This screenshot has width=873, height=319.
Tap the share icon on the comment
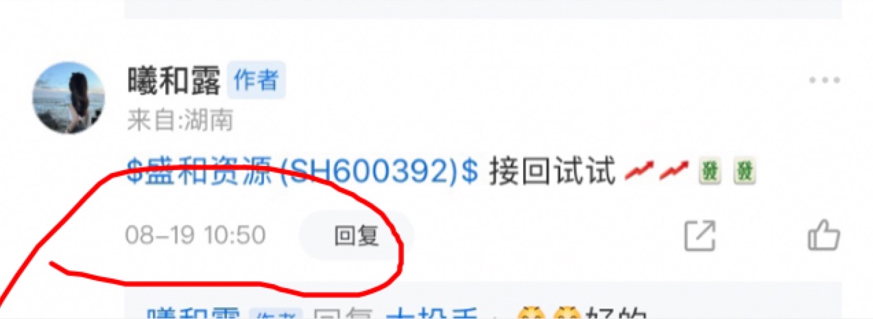tap(700, 236)
